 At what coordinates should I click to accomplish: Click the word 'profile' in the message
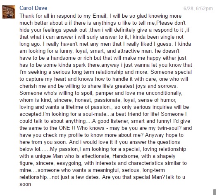(76, 135)
